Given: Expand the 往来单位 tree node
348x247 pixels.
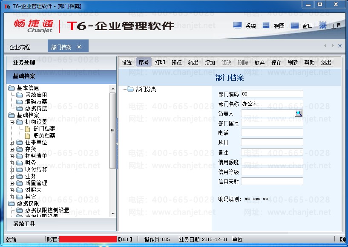Looking at the screenshot, I should 12,143.
